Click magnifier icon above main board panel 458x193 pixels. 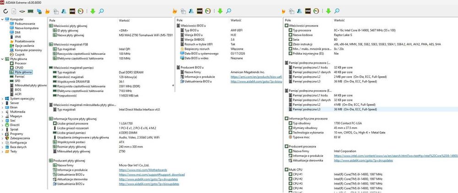(101, 11)
